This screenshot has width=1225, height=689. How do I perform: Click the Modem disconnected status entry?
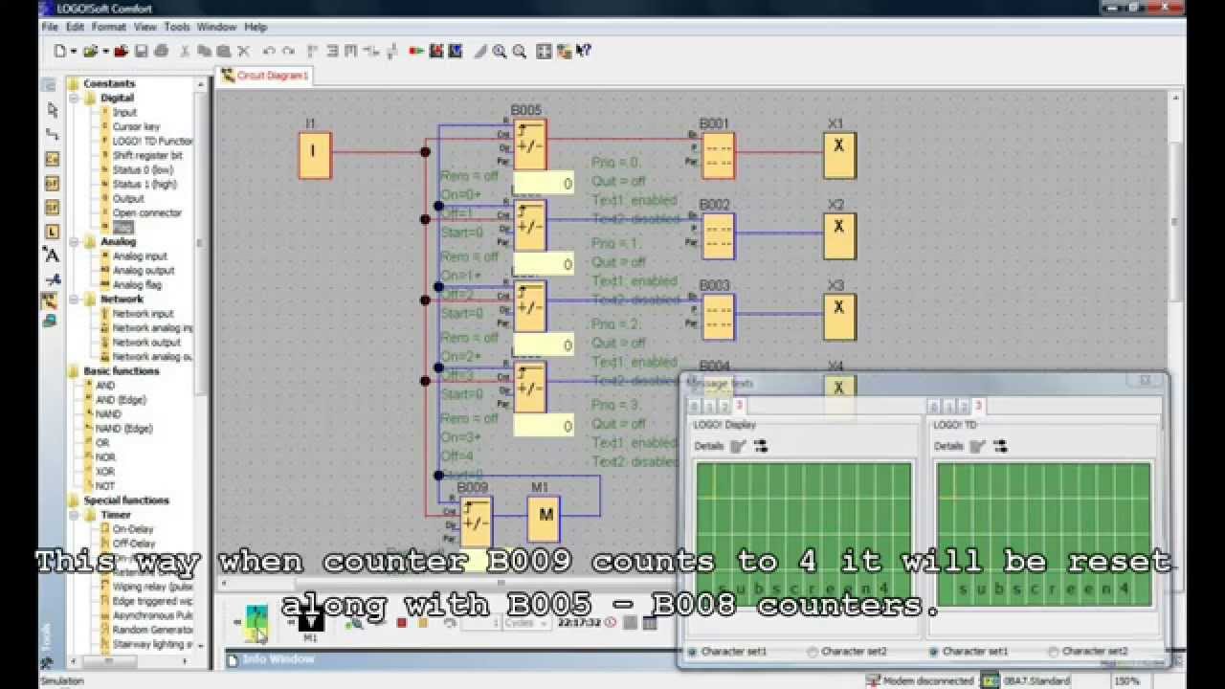(x=919, y=681)
